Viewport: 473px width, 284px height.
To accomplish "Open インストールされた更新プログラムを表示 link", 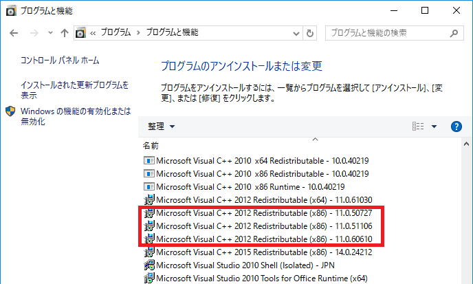I will 74,90.
